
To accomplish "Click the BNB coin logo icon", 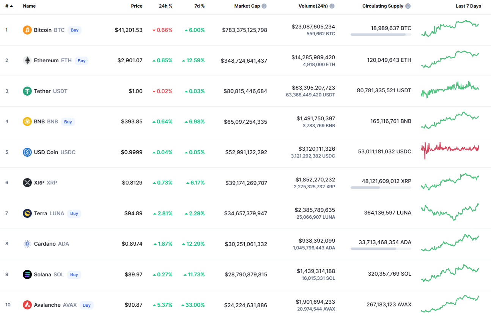I will click(27, 121).
